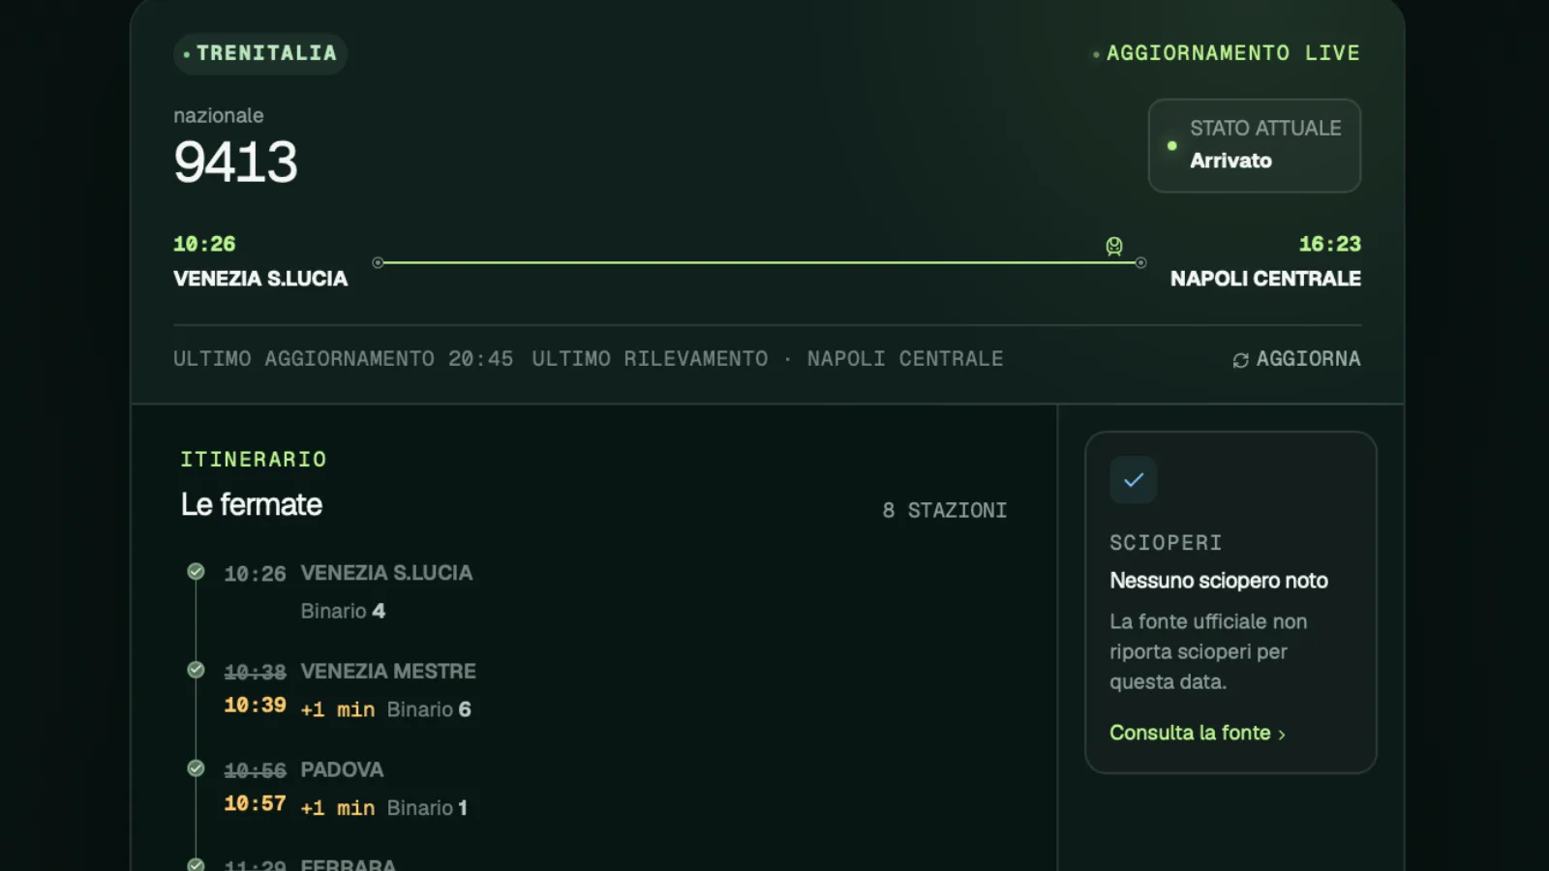Viewport: 1549px width, 871px height.
Task: Click the VENEZIA MESTRE stop name
Action: pos(388,671)
